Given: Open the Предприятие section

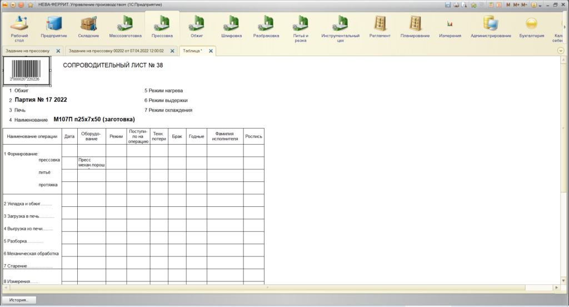Looking at the screenshot, I should click(54, 27).
